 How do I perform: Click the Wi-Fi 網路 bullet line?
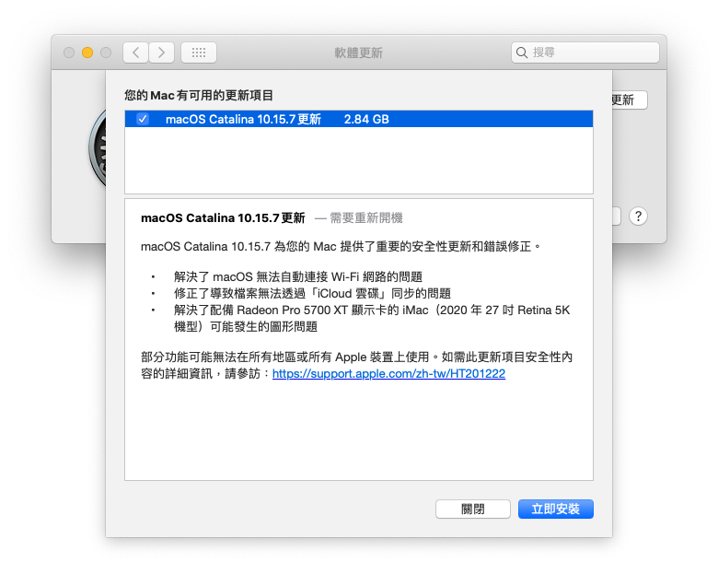(x=298, y=277)
